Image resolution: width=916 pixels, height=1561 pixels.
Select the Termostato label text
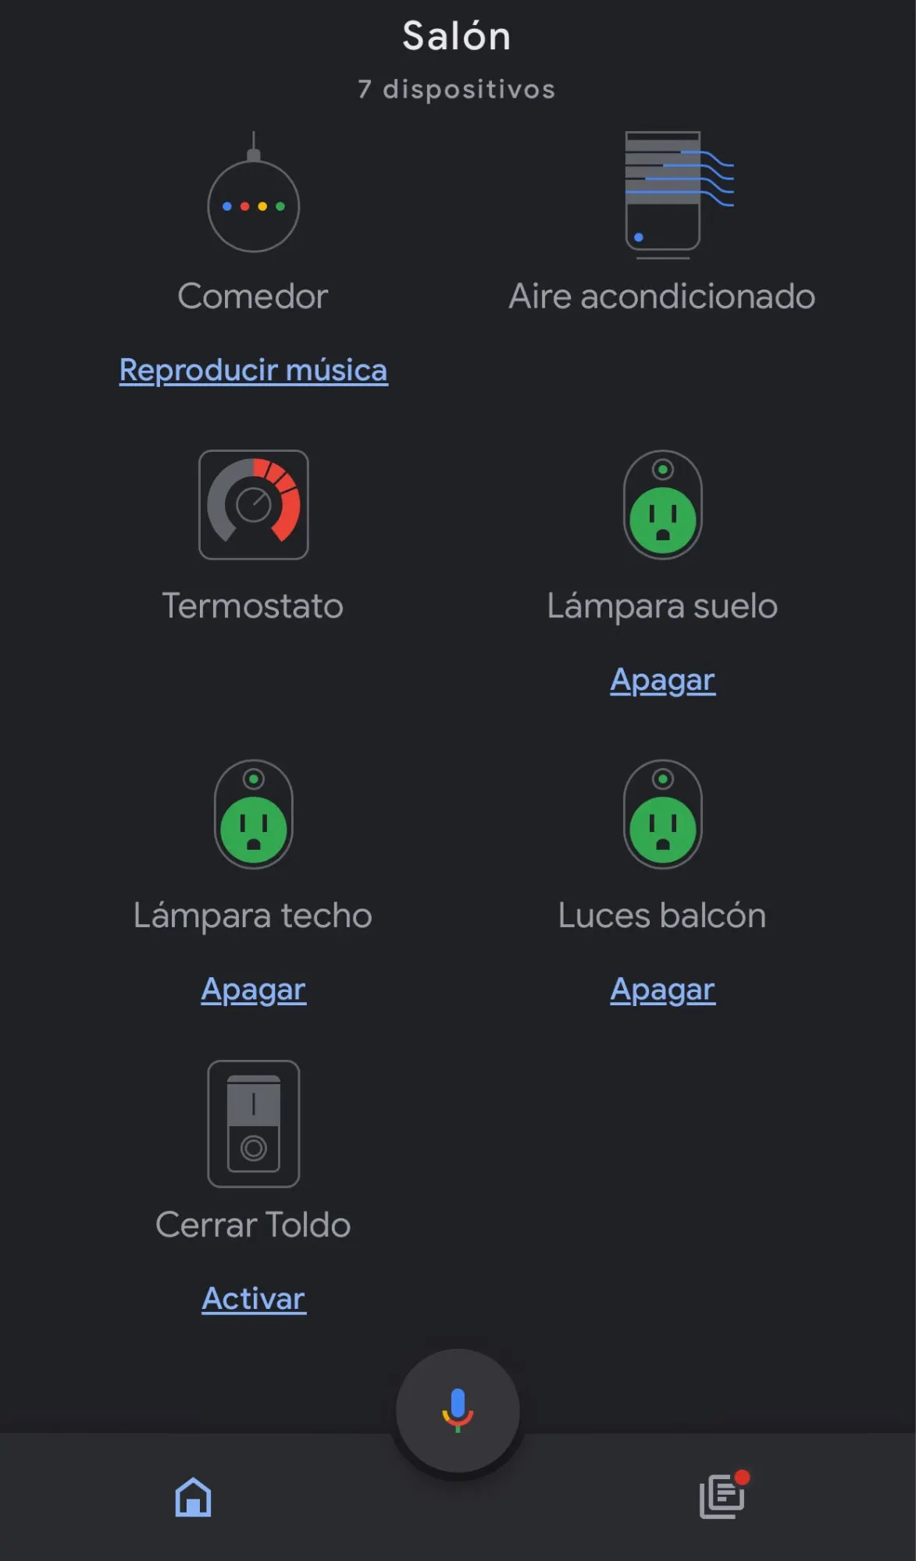253,606
